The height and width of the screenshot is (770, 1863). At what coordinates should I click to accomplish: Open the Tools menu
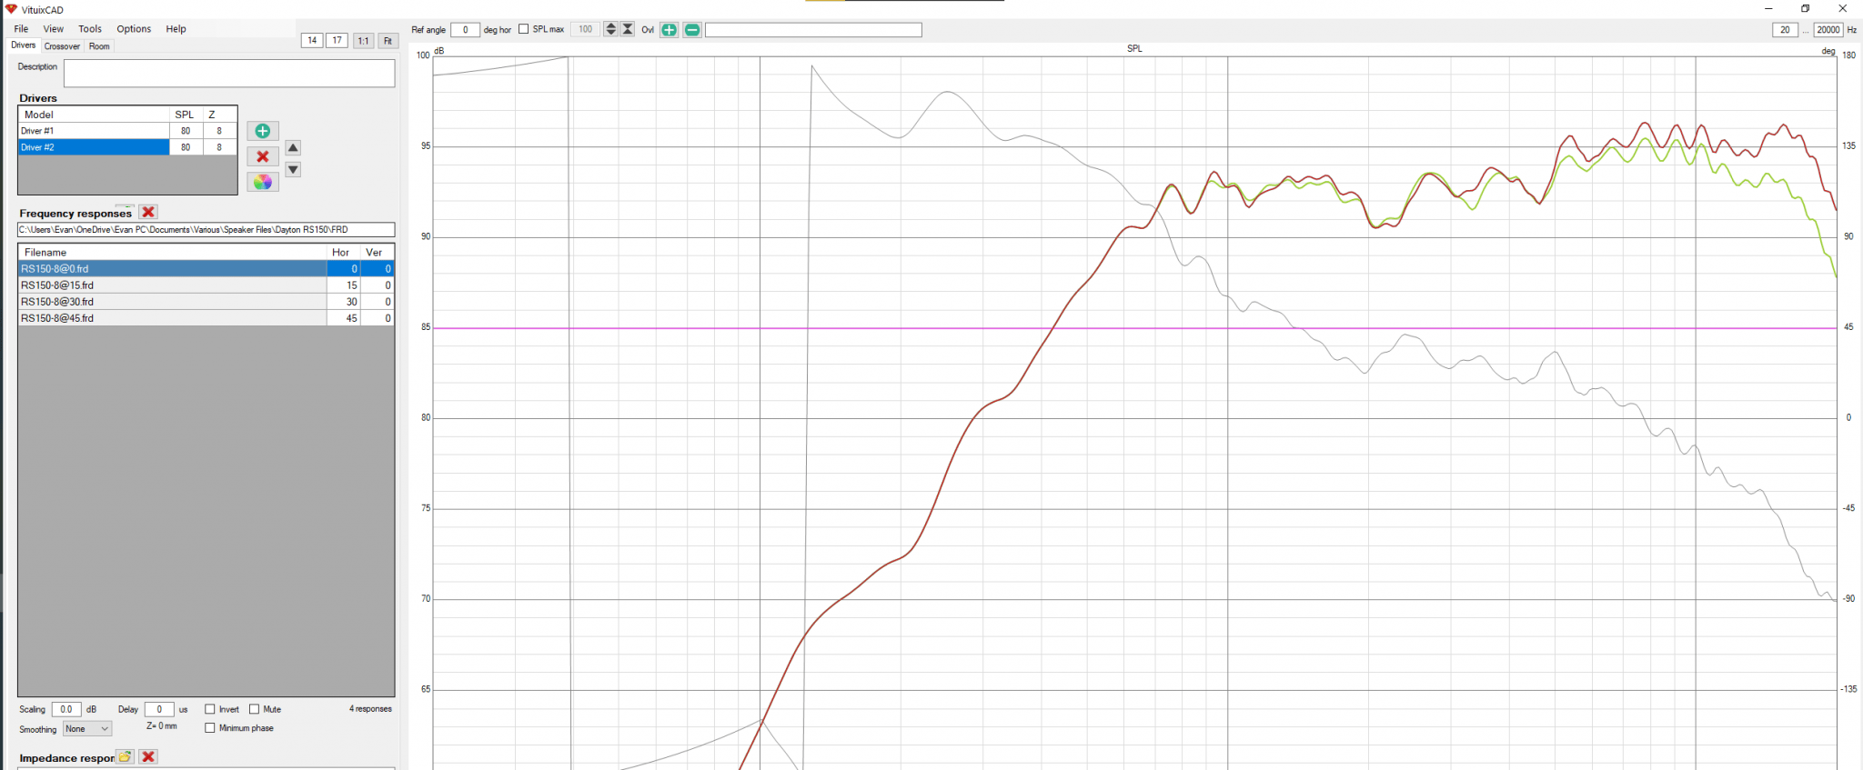point(90,29)
